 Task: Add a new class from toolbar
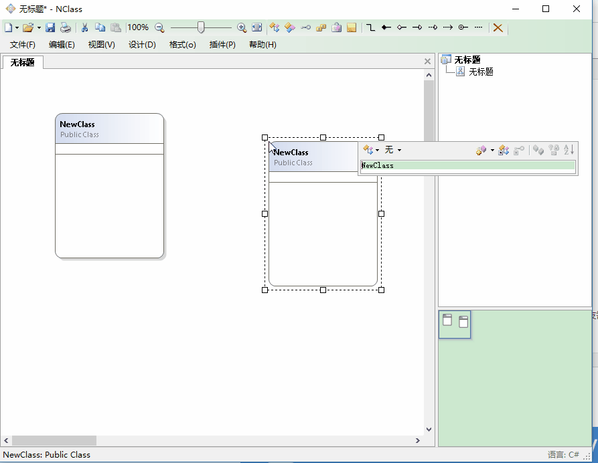coord(275,27)
